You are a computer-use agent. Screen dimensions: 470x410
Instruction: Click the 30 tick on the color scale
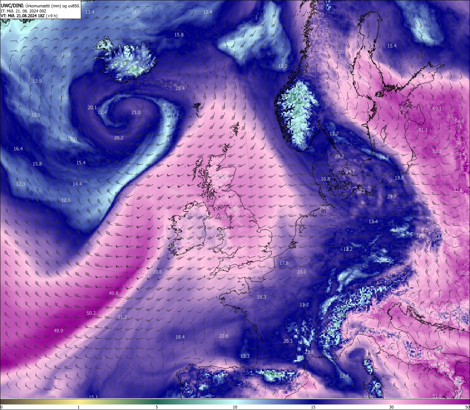(x=391, y=407)
